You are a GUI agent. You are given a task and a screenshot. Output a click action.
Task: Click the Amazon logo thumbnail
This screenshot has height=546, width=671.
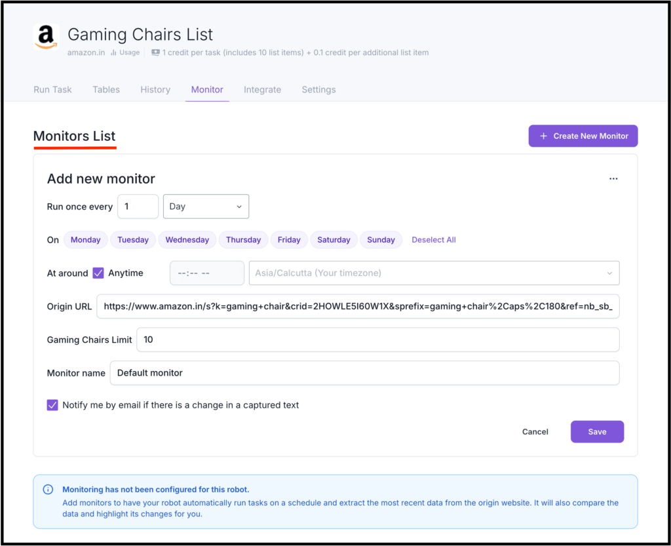[45, 38]
